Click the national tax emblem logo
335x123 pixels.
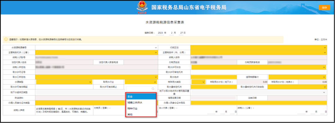(142, 7)
